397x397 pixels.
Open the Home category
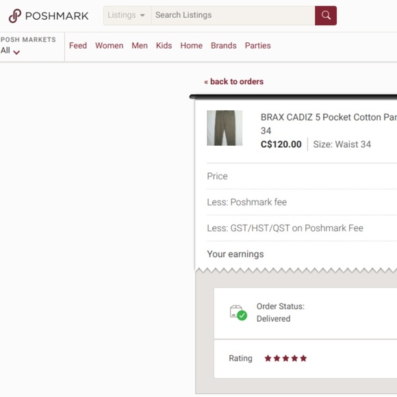192,46
